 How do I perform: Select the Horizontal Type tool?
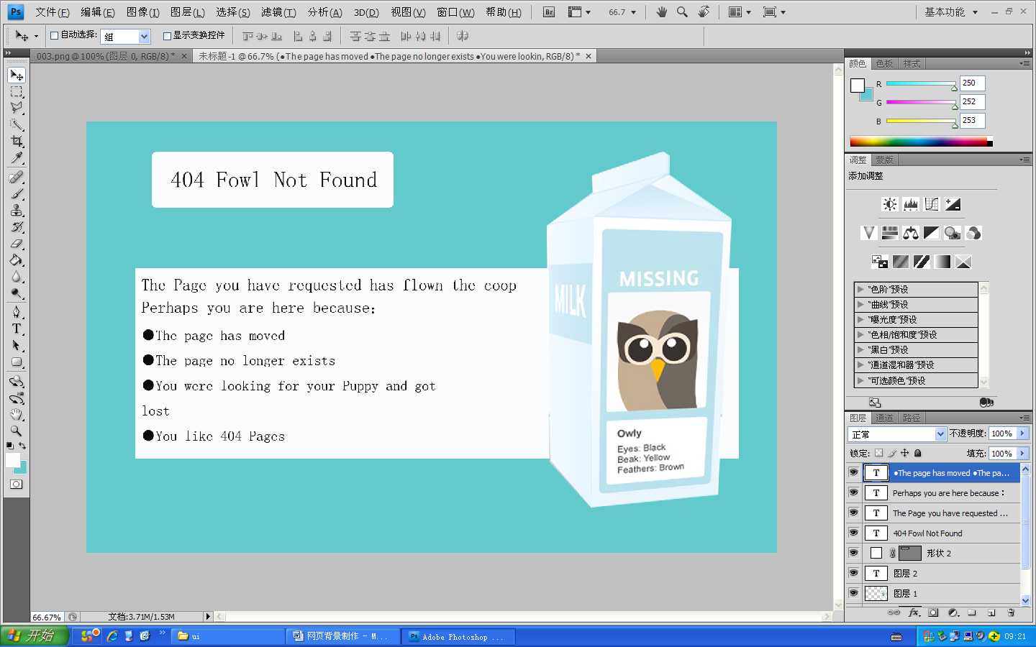17,329
